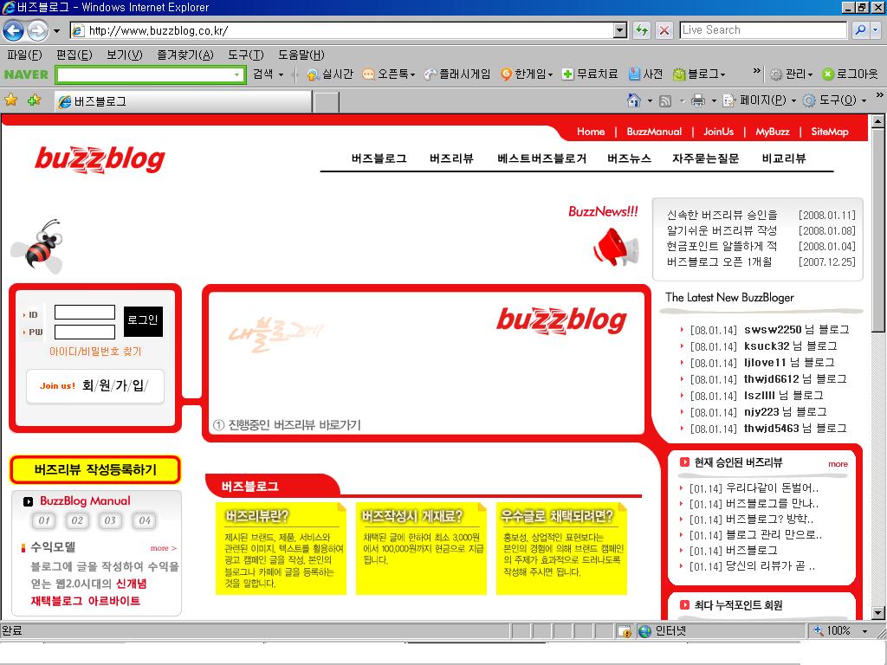
Task: Click the 신속한 버즈리뷰 승인을 news item
Action: tap(722, 215)
